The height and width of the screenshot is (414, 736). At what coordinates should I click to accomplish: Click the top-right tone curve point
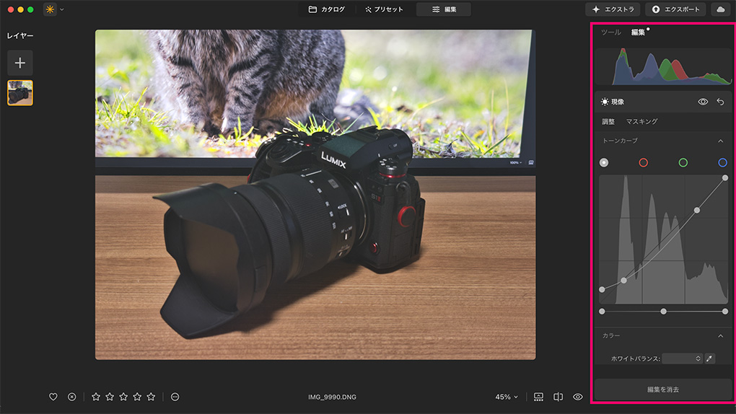[725, 178]
